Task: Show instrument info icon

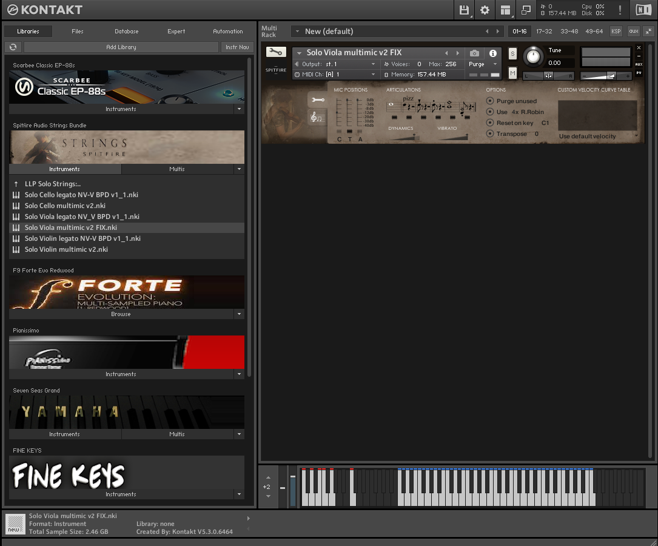Action: pos(493,53)
